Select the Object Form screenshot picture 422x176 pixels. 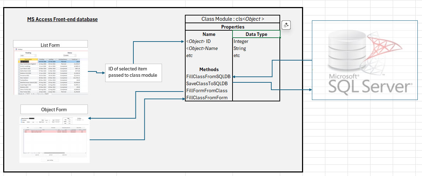click(x=54, y=139)
